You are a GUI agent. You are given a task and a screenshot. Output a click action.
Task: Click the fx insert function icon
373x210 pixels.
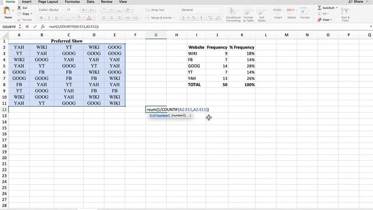point(43,27)
